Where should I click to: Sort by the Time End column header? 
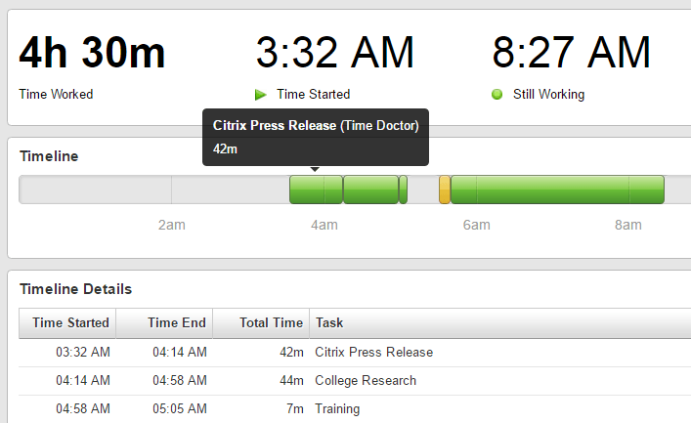click(176, 322)
